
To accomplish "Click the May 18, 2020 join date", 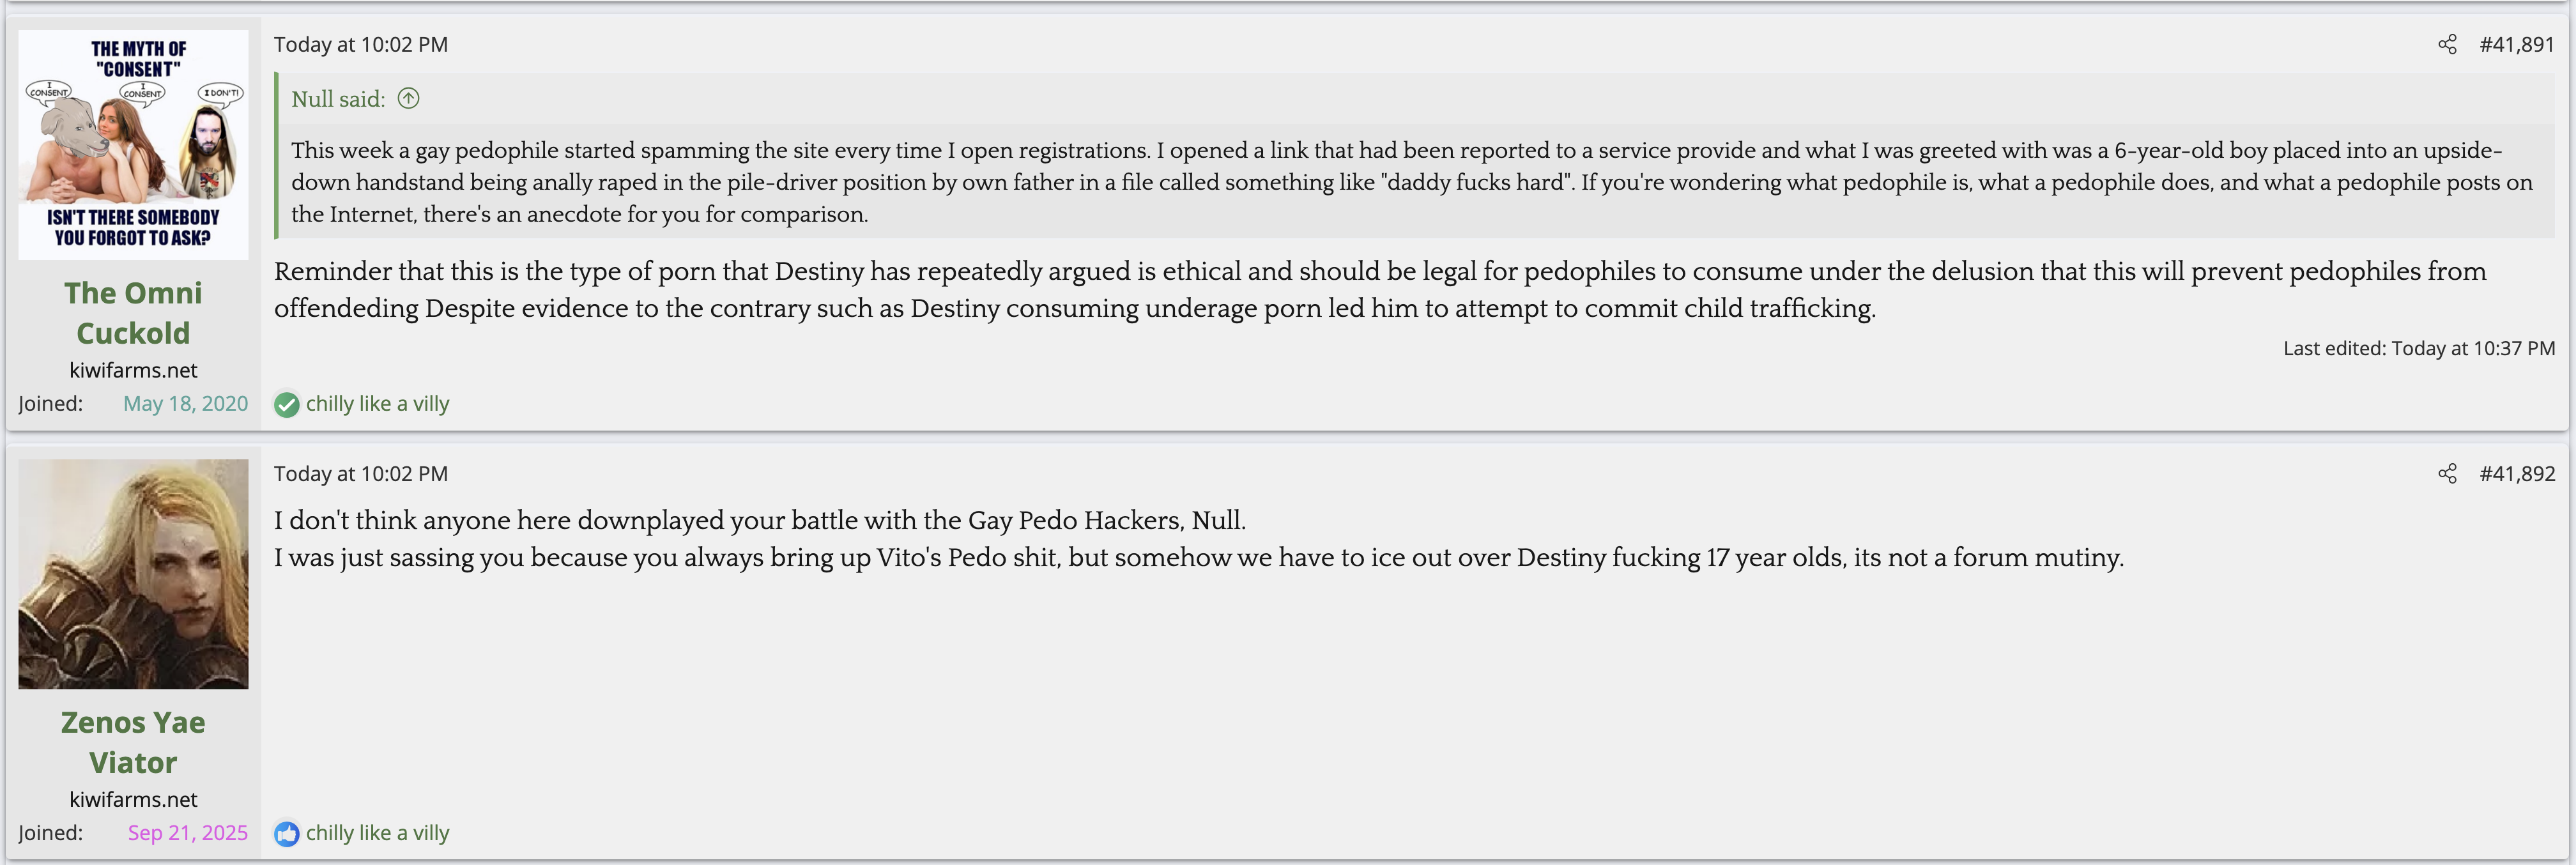I will [x=185, y=404].
